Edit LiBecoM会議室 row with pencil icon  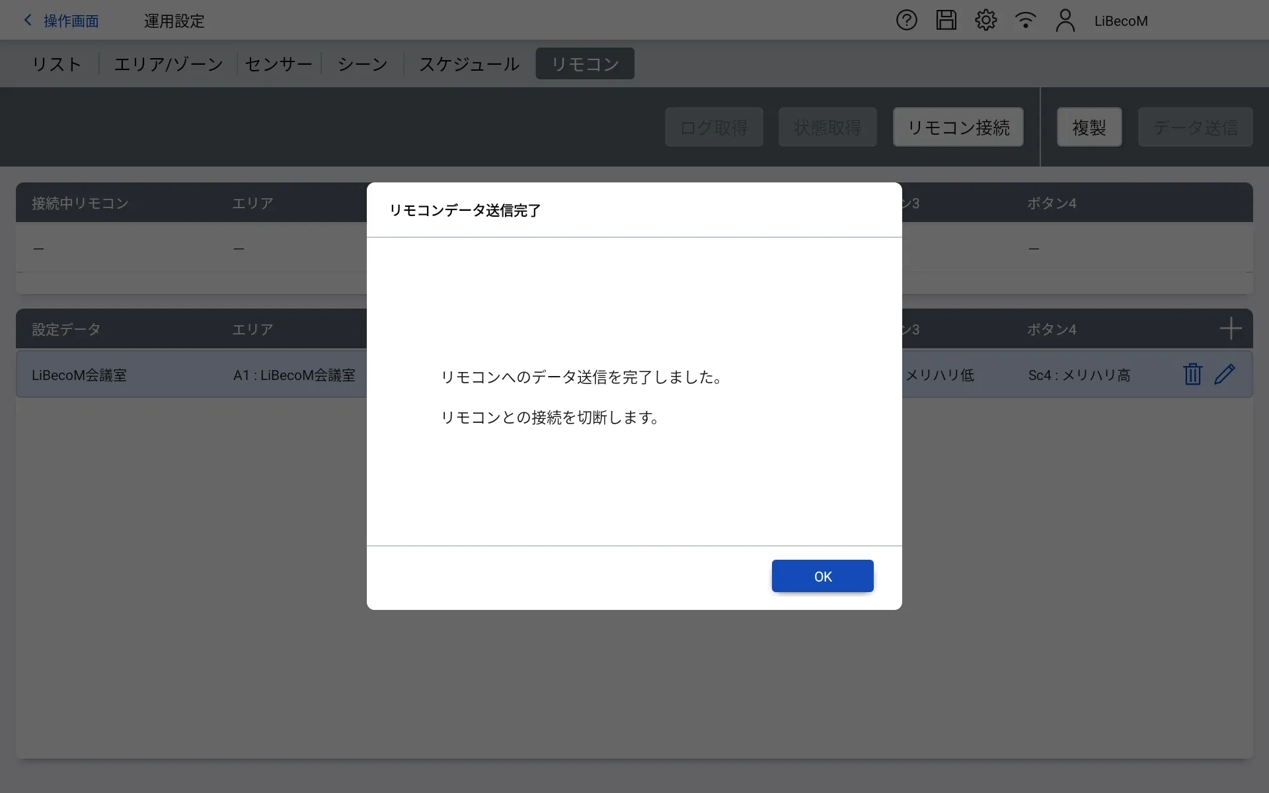click(x=1225, y=375)
